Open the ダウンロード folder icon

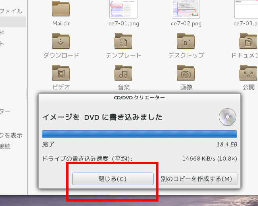click(61, 41)
